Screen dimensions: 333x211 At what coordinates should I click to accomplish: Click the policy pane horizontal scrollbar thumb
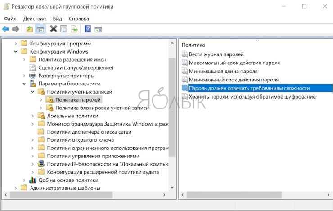[x=234, y=195]
